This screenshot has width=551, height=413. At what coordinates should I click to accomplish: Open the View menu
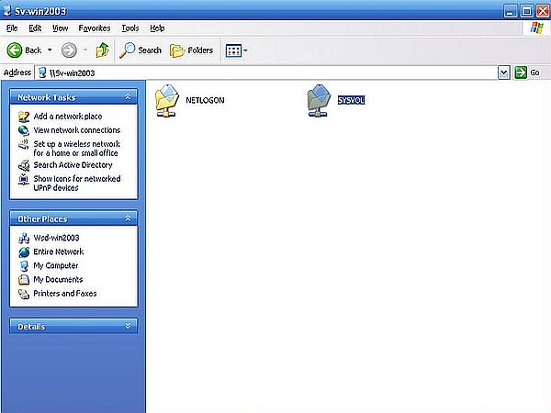tap(60, 28)
